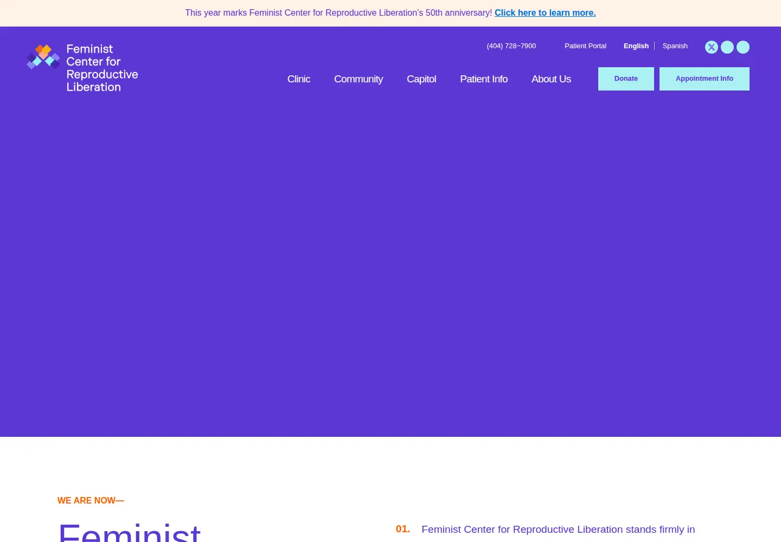The width and height of the screenshot is (781, 542).
Task: Open the X (Twitter) social icon
Action: point(712,47)
